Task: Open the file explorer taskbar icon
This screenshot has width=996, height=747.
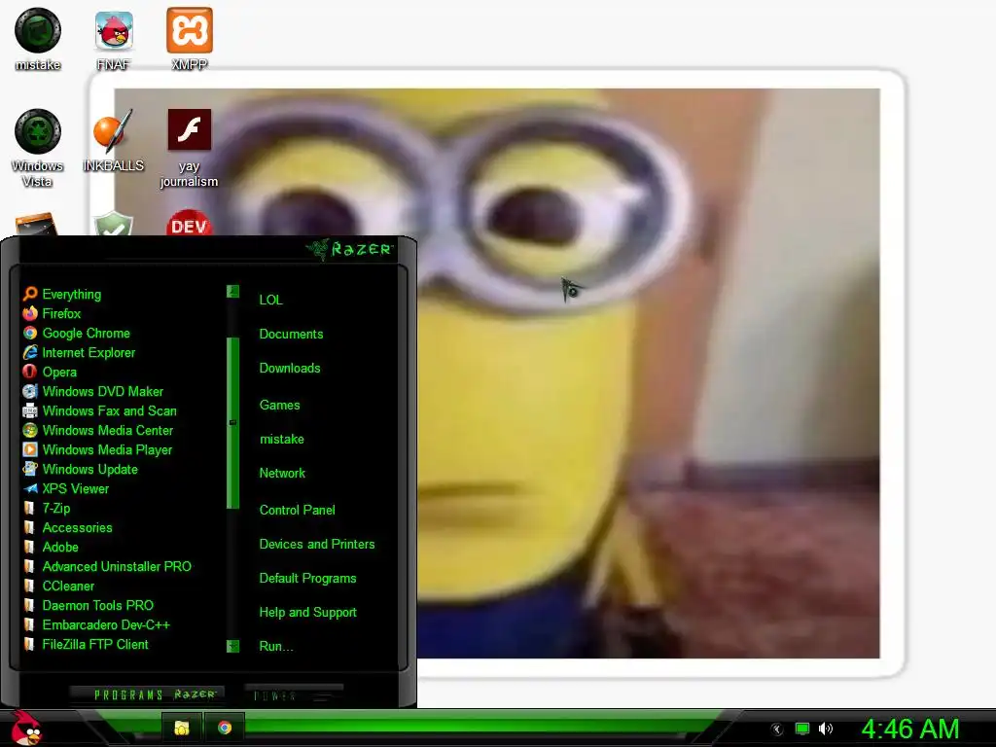Action: pos(182,728)
